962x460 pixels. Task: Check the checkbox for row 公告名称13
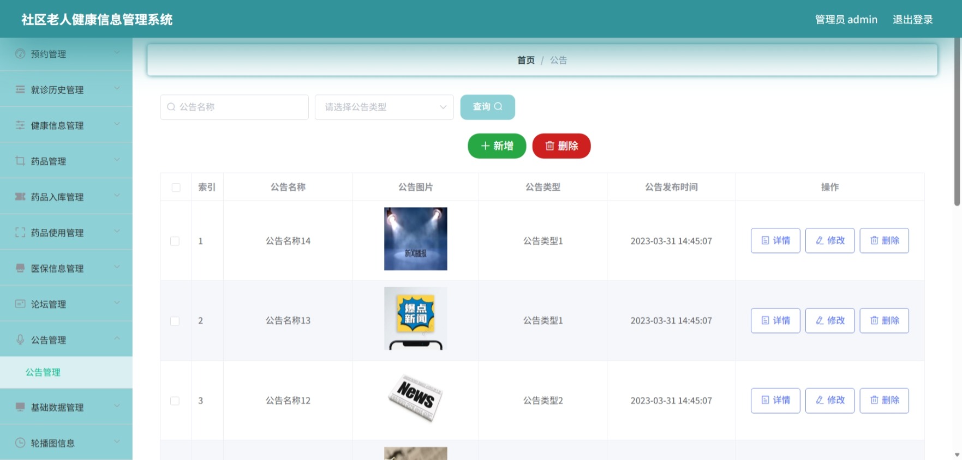coord(175,321)
